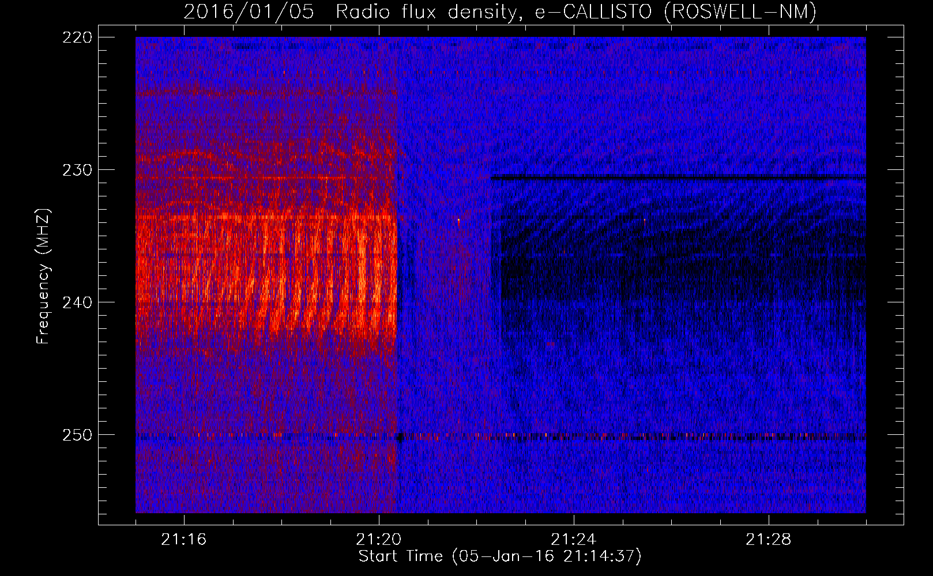933x576 pixels.
Task: Click the dark horizontal line near 230 MHz
Action: click(678, 177)
